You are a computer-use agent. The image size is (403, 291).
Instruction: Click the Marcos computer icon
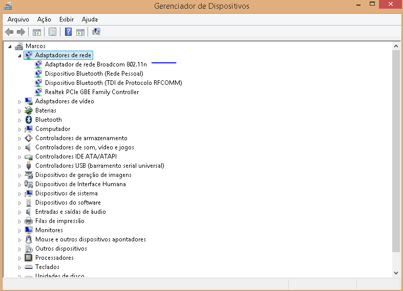19,46
